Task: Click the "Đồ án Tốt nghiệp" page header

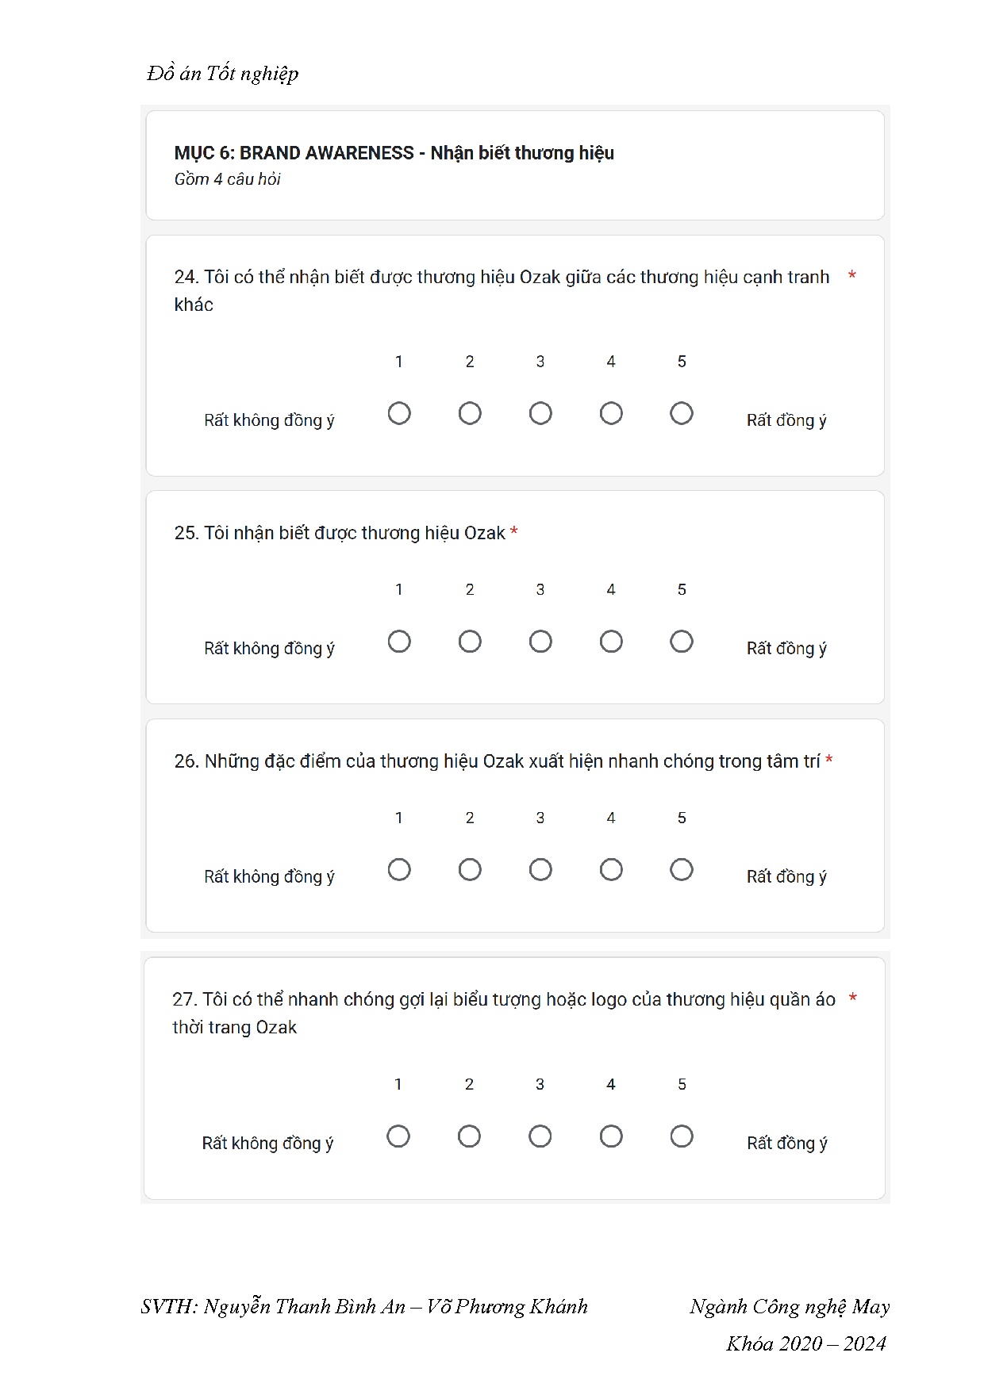Action: point(223,74)
